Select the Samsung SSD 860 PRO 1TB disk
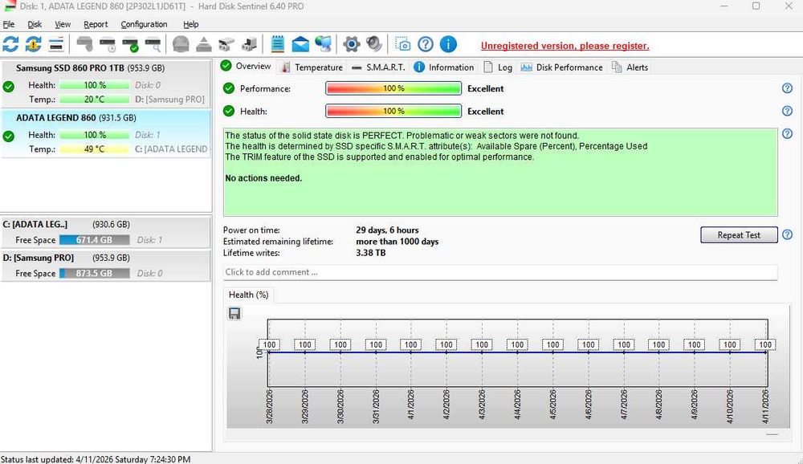The height and width of the screenshot is (464, 803). coord(106,84)
